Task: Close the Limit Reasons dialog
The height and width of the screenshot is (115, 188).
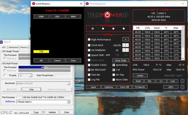Action: 81,4
